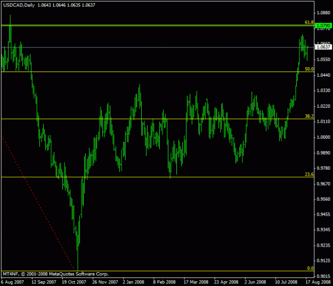Screen dimensions: 333x286
Task: Click the 1.0000 price axis label
Action: (x=323, y=137)
